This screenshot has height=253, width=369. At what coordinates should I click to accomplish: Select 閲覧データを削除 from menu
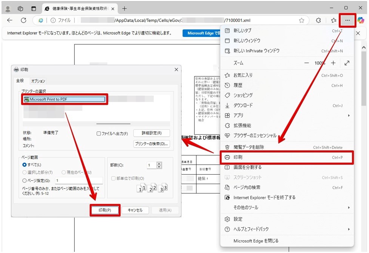287,147
